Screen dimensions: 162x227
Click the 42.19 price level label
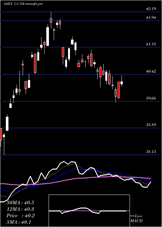(151, 9)
